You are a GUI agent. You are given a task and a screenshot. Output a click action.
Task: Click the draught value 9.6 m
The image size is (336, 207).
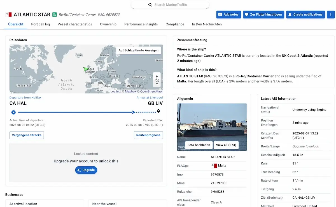(x=297, y=189)
